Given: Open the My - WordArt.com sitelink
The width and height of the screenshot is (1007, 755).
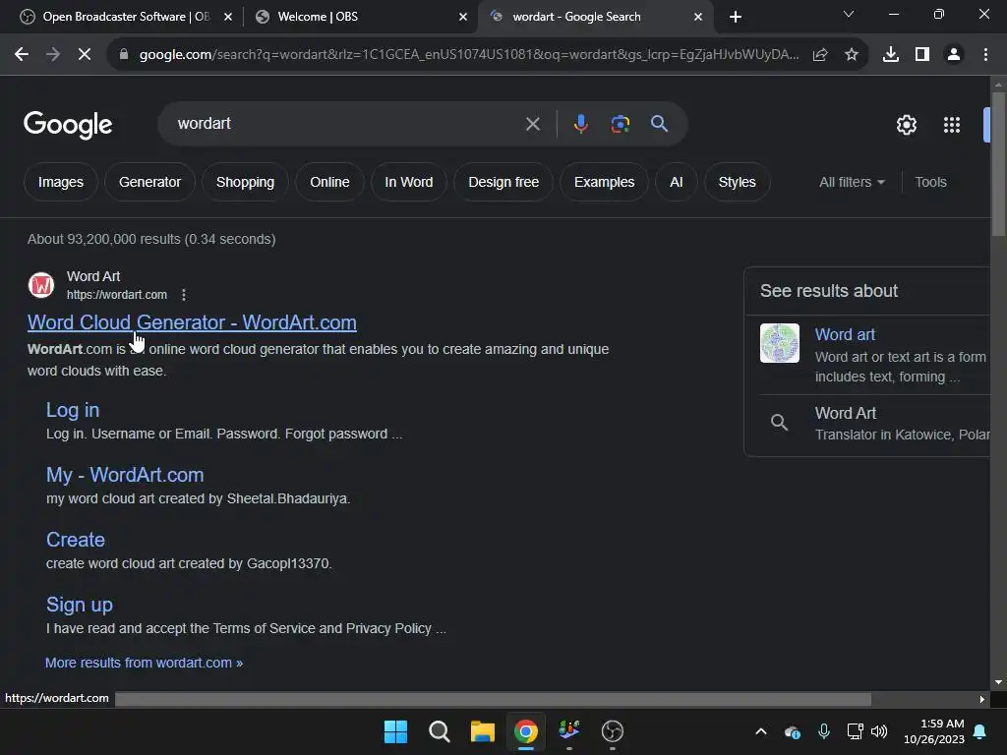Looking at the screenshot, I should click(125, 475).
